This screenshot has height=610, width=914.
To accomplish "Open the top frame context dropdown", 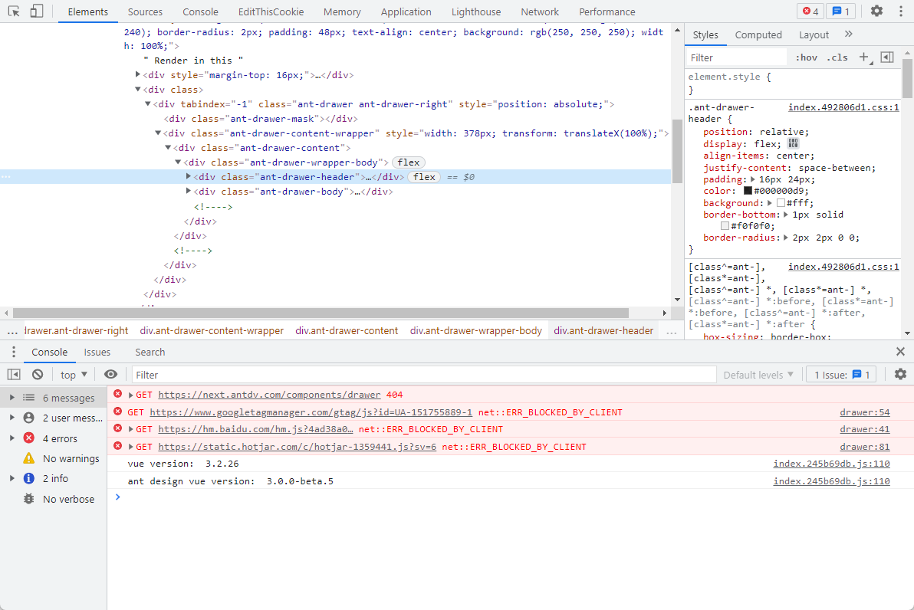I will click(73, 374).
